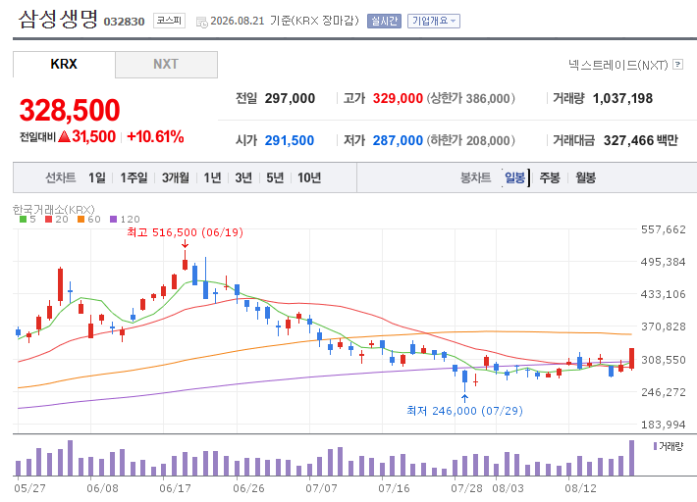
Task: Select the 5년 line chart period
Action: tap(275, 178)
